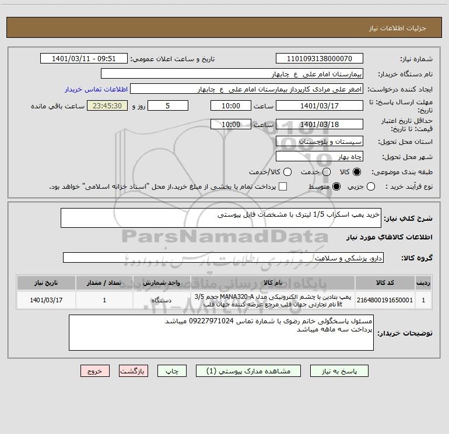Click the جزئیات اطلاعات نیاز page header
This screenshot has height=434, width=449.
(x=397, y=28)
